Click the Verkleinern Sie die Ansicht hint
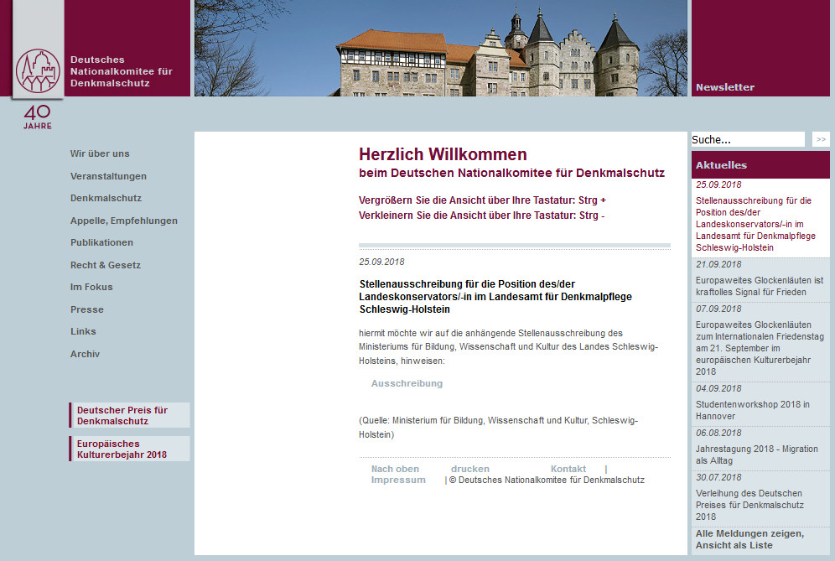This screenshot has height=561, width=835. click(482, 216)
